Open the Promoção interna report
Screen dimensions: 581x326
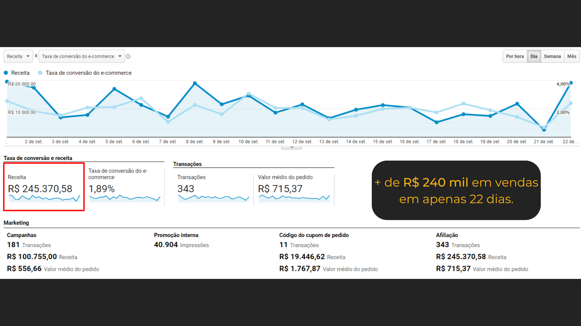(176, 235)
